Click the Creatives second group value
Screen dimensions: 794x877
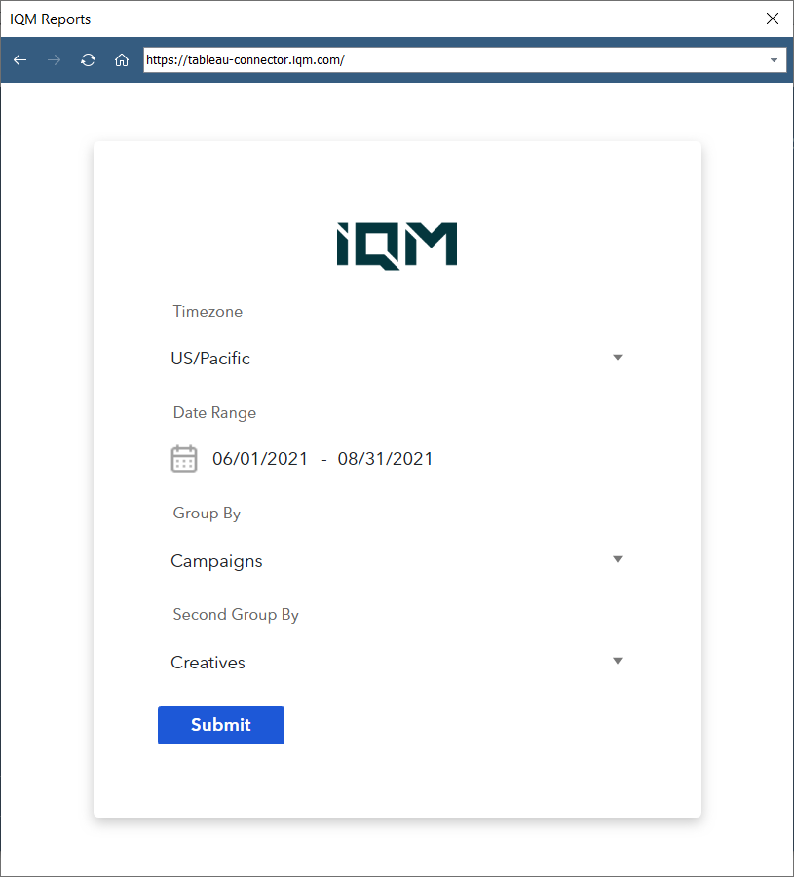208,663
